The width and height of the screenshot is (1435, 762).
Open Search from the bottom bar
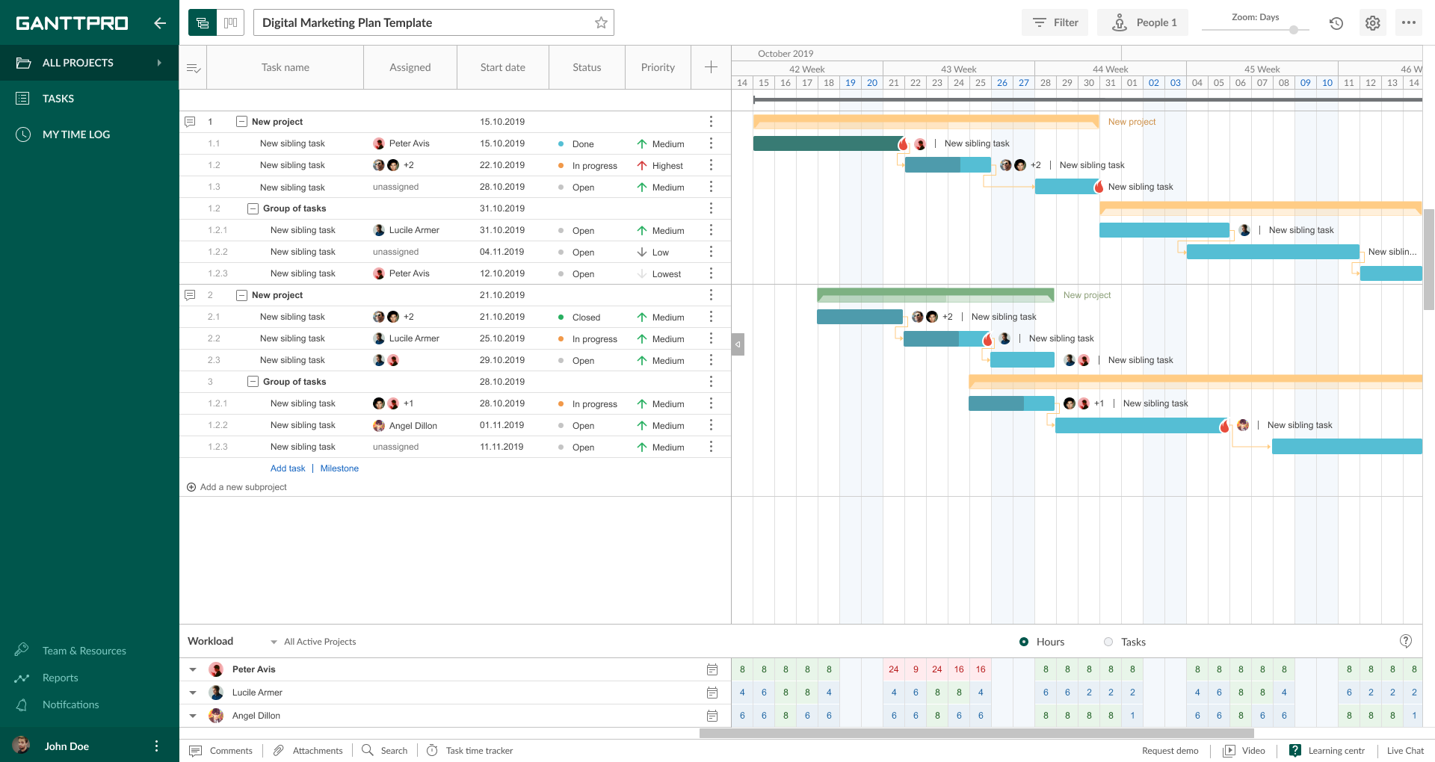(x=384, y=751)
